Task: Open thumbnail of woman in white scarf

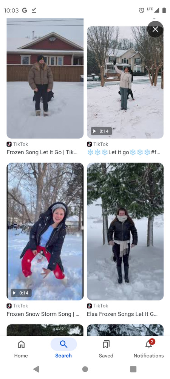Action: [x=125, y=232]
